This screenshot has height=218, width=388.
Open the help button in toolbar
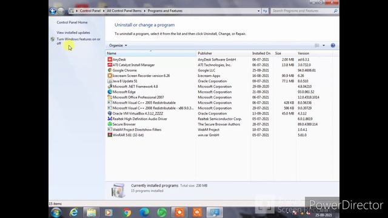333,45
